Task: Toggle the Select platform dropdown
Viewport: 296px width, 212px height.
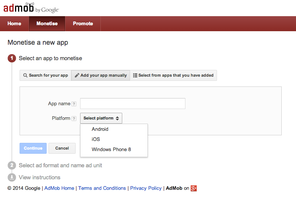Action: tap(101, 118)
